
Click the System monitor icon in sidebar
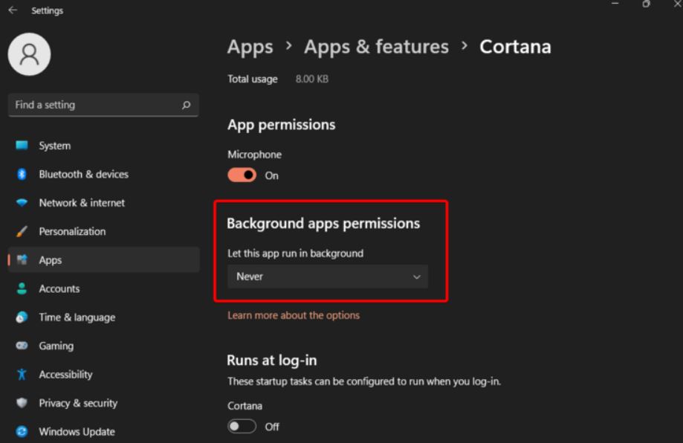coord(22,146)
